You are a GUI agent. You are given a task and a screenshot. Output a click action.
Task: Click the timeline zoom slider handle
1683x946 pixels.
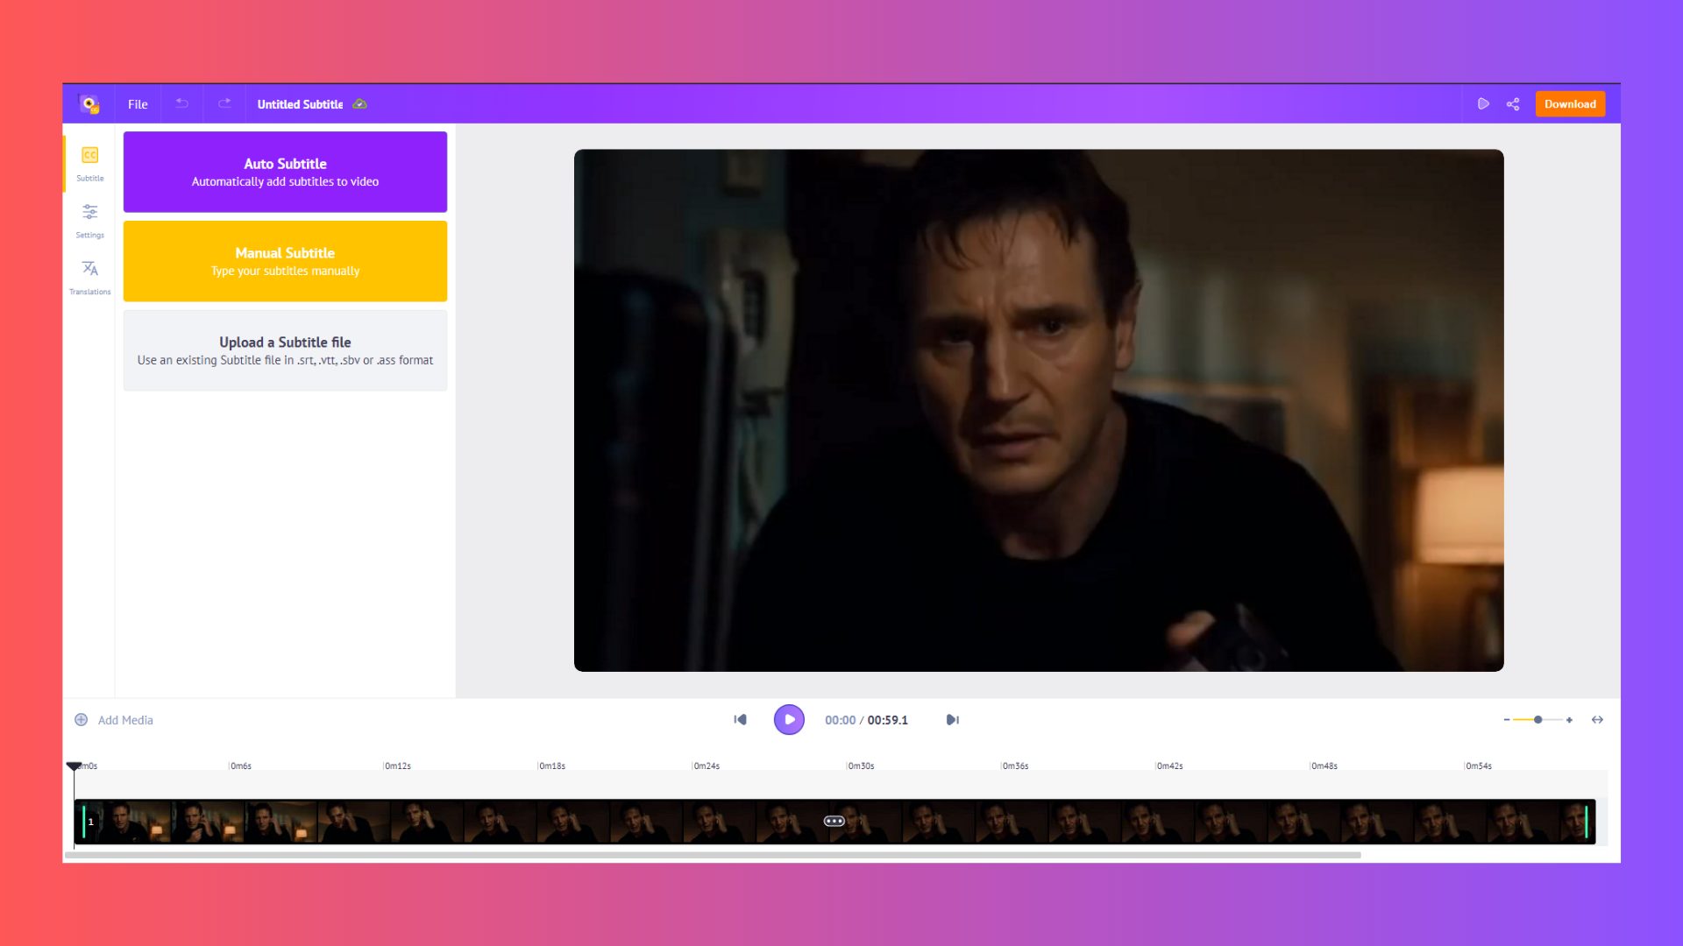pyautogui.click(x=1537, y=720)
